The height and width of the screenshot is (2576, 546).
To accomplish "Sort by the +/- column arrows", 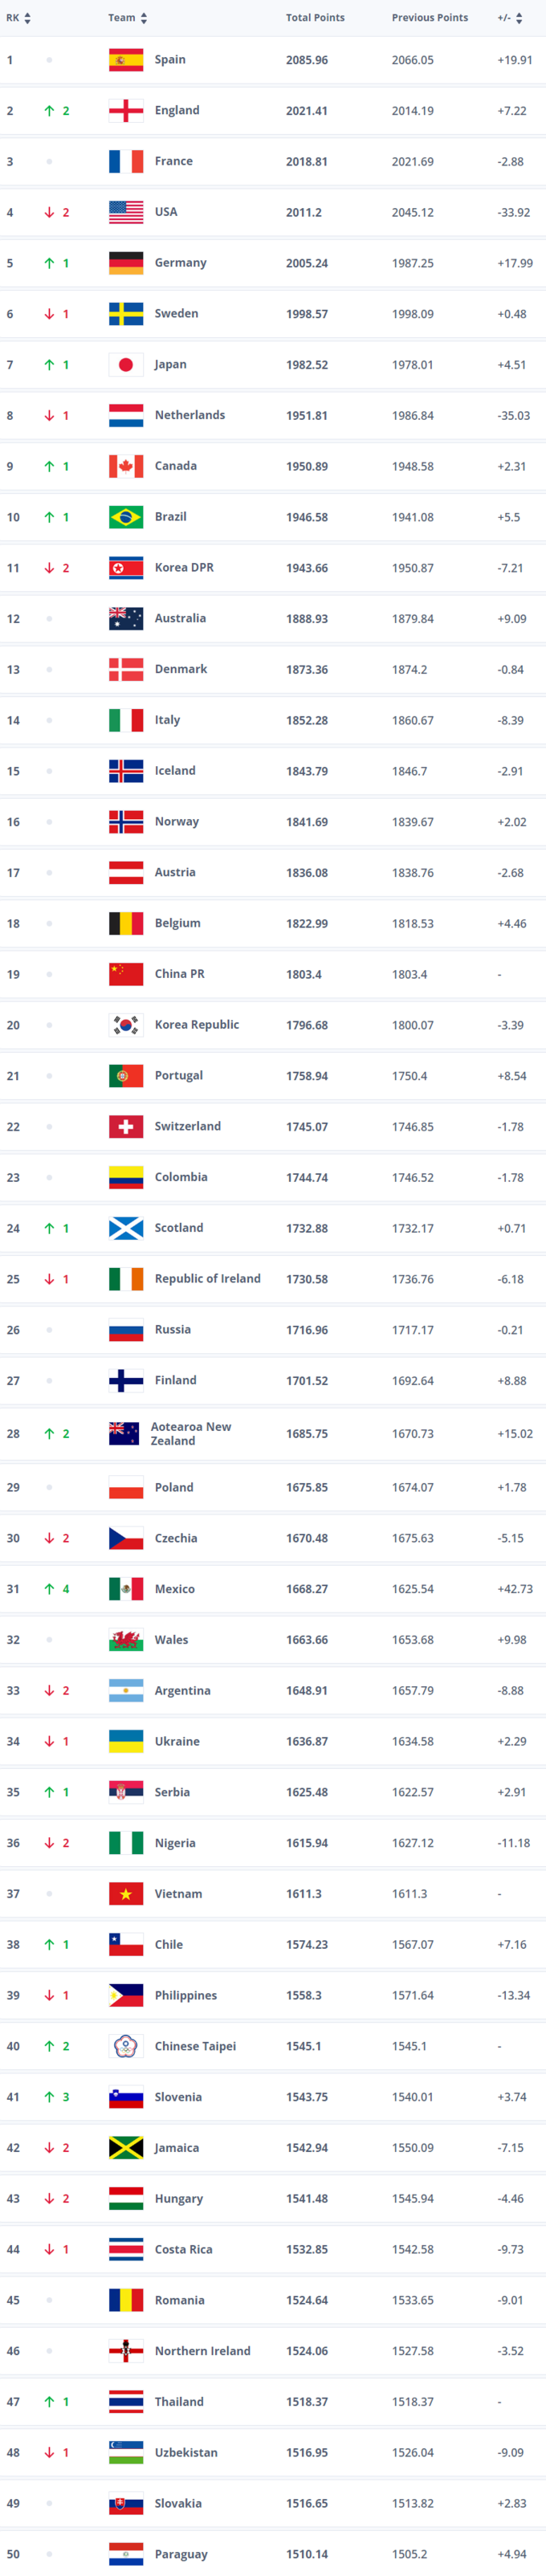I will pyautogui.click(x=519, y=18).
